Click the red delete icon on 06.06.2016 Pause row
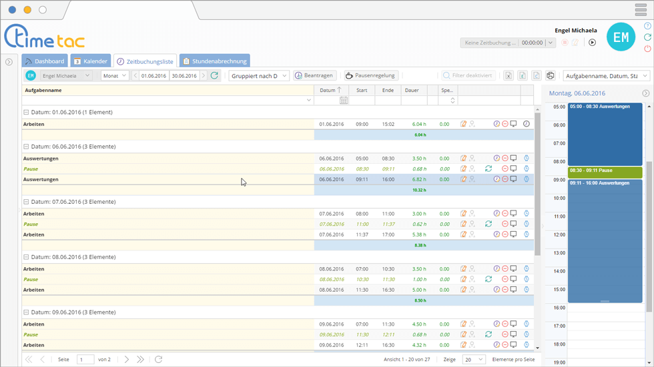This screenshot has width=654, height=367. coord(505,169)
